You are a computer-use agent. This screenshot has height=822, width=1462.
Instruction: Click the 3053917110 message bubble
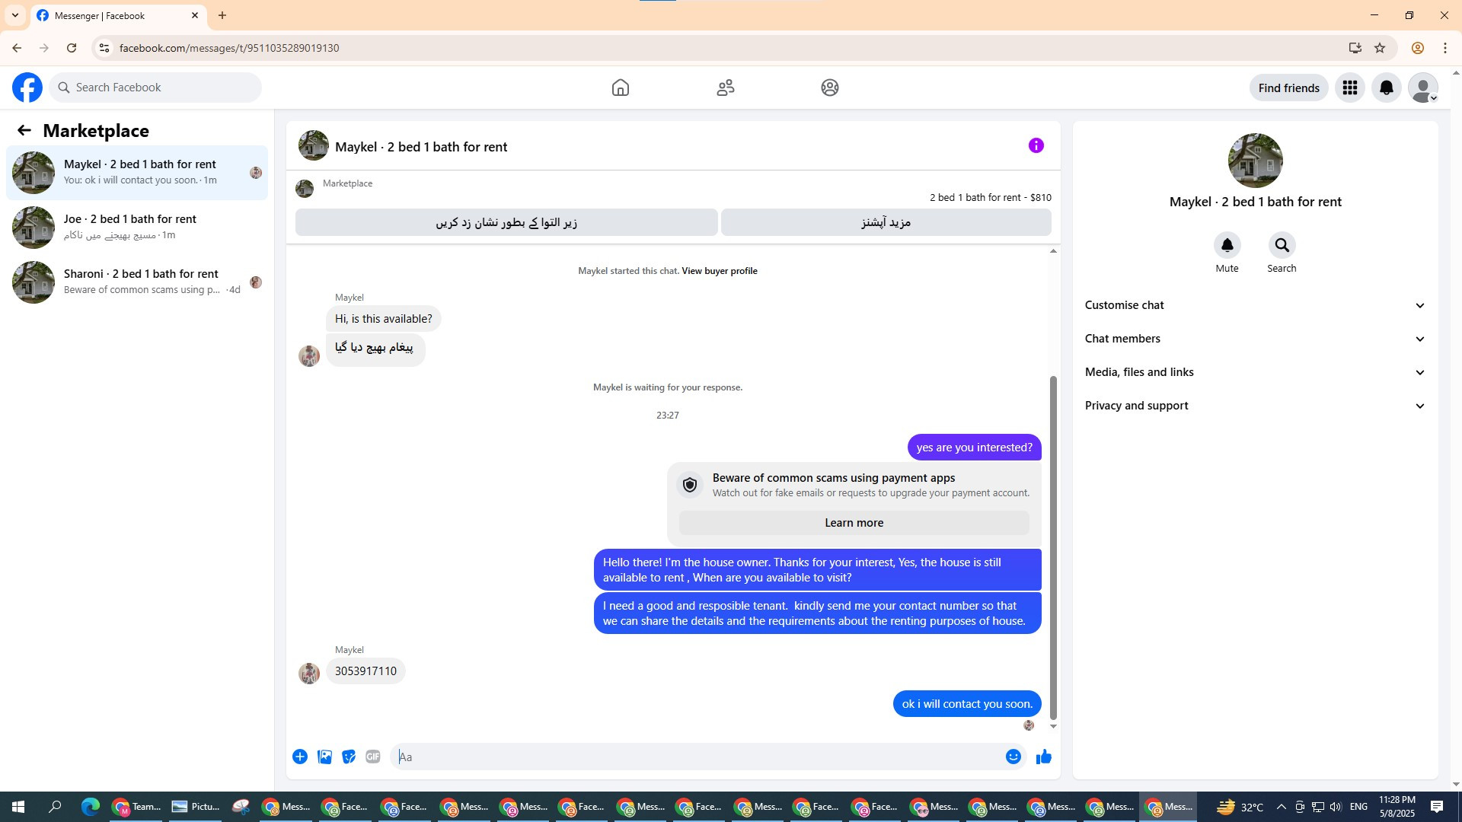click(365, 671)
